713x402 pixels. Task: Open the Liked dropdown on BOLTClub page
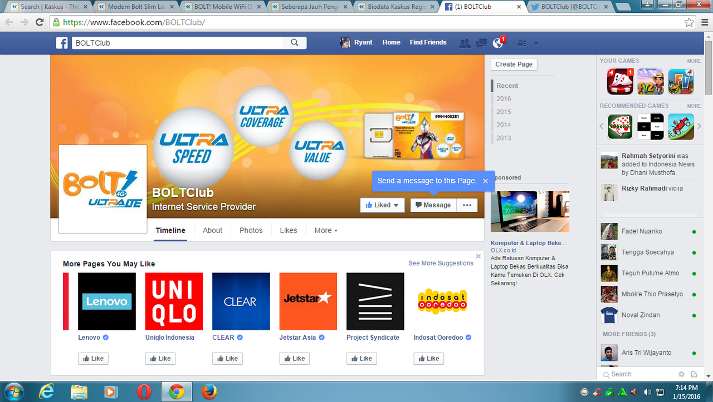point(382,205)
